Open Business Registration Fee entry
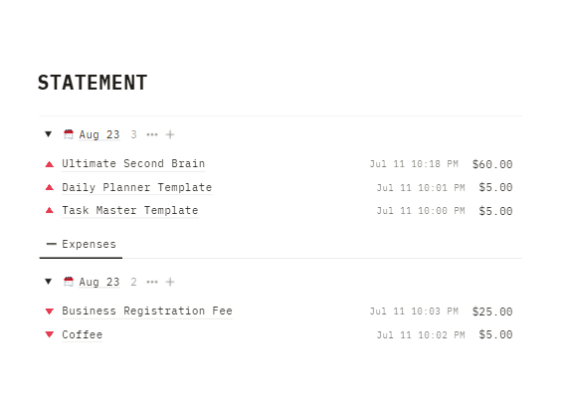Viewport: 570px width, 420px height. click(x=147, y=311)
